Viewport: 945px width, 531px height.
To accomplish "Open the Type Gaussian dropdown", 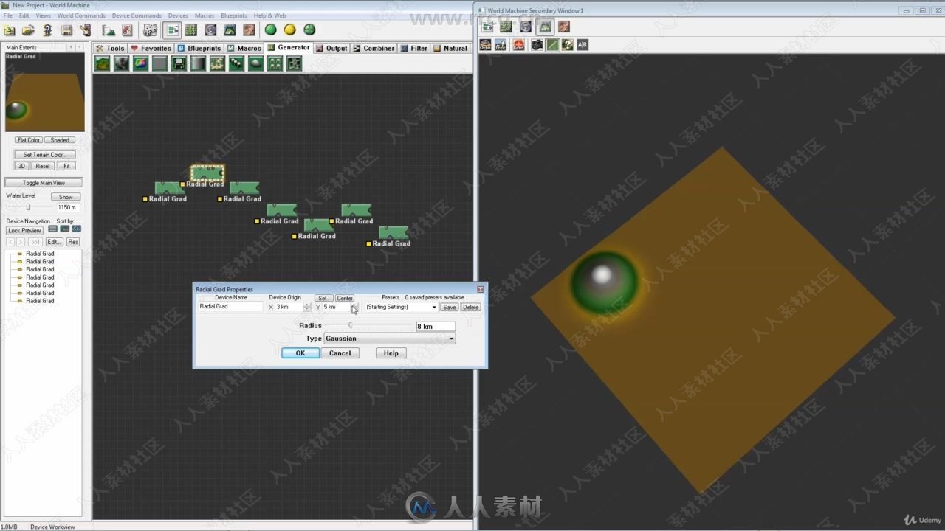I will click(390, 339).
